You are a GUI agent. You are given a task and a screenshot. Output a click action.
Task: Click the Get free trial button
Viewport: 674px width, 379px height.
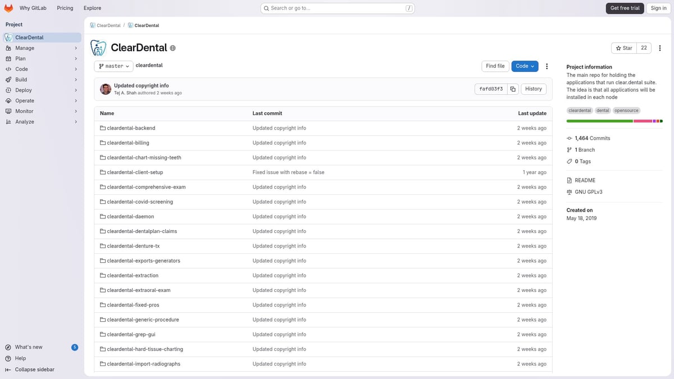pos(625,8)
